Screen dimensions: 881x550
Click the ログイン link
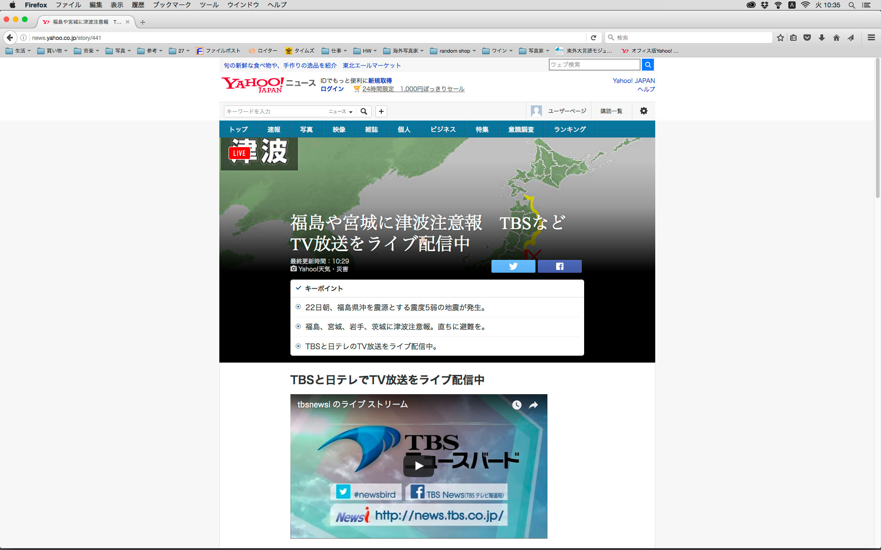click(332, 89)
